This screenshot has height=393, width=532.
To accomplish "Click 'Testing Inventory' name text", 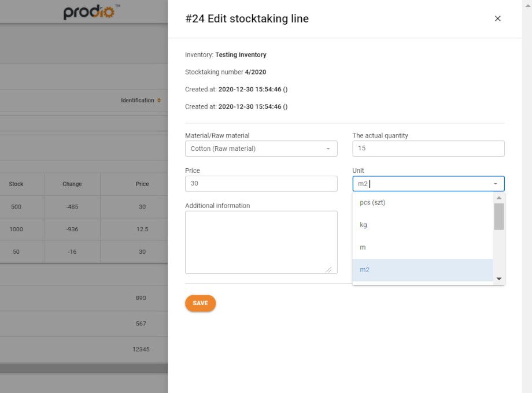I will pos(241,54).
